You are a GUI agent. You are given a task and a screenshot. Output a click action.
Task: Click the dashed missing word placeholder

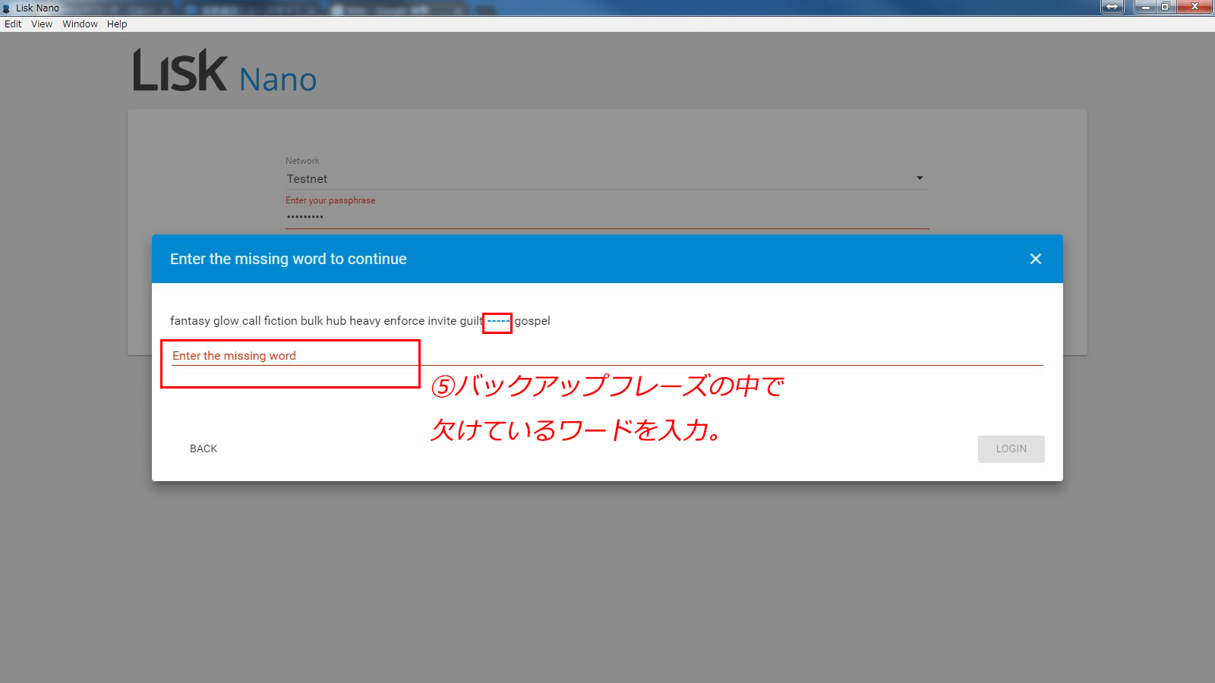tap(498, 322)
